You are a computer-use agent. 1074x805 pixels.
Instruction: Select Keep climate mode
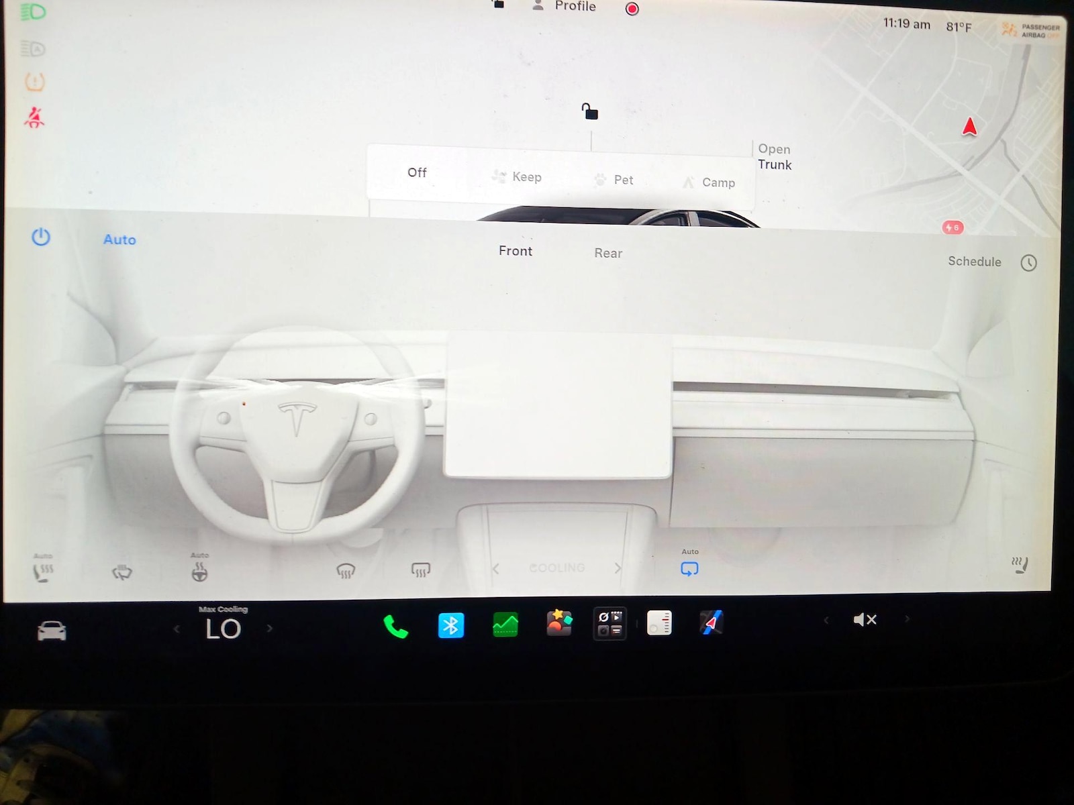[x=517, y=176]
